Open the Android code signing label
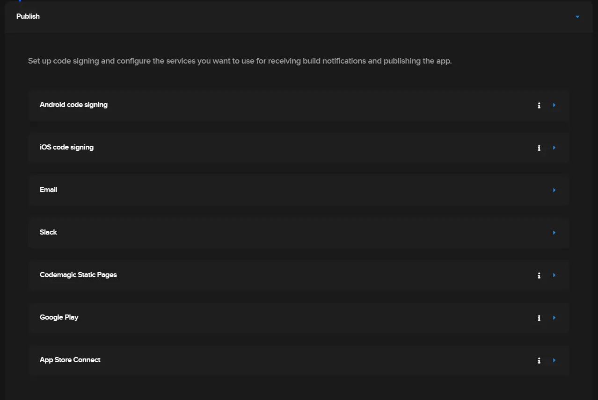The width and height of the screenshot is (598, 400). (73, 105)
